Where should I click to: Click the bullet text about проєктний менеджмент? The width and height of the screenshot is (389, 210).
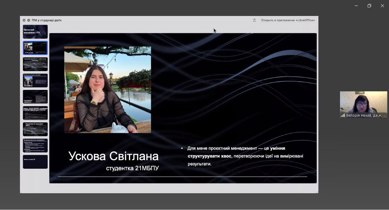[245, 156]
